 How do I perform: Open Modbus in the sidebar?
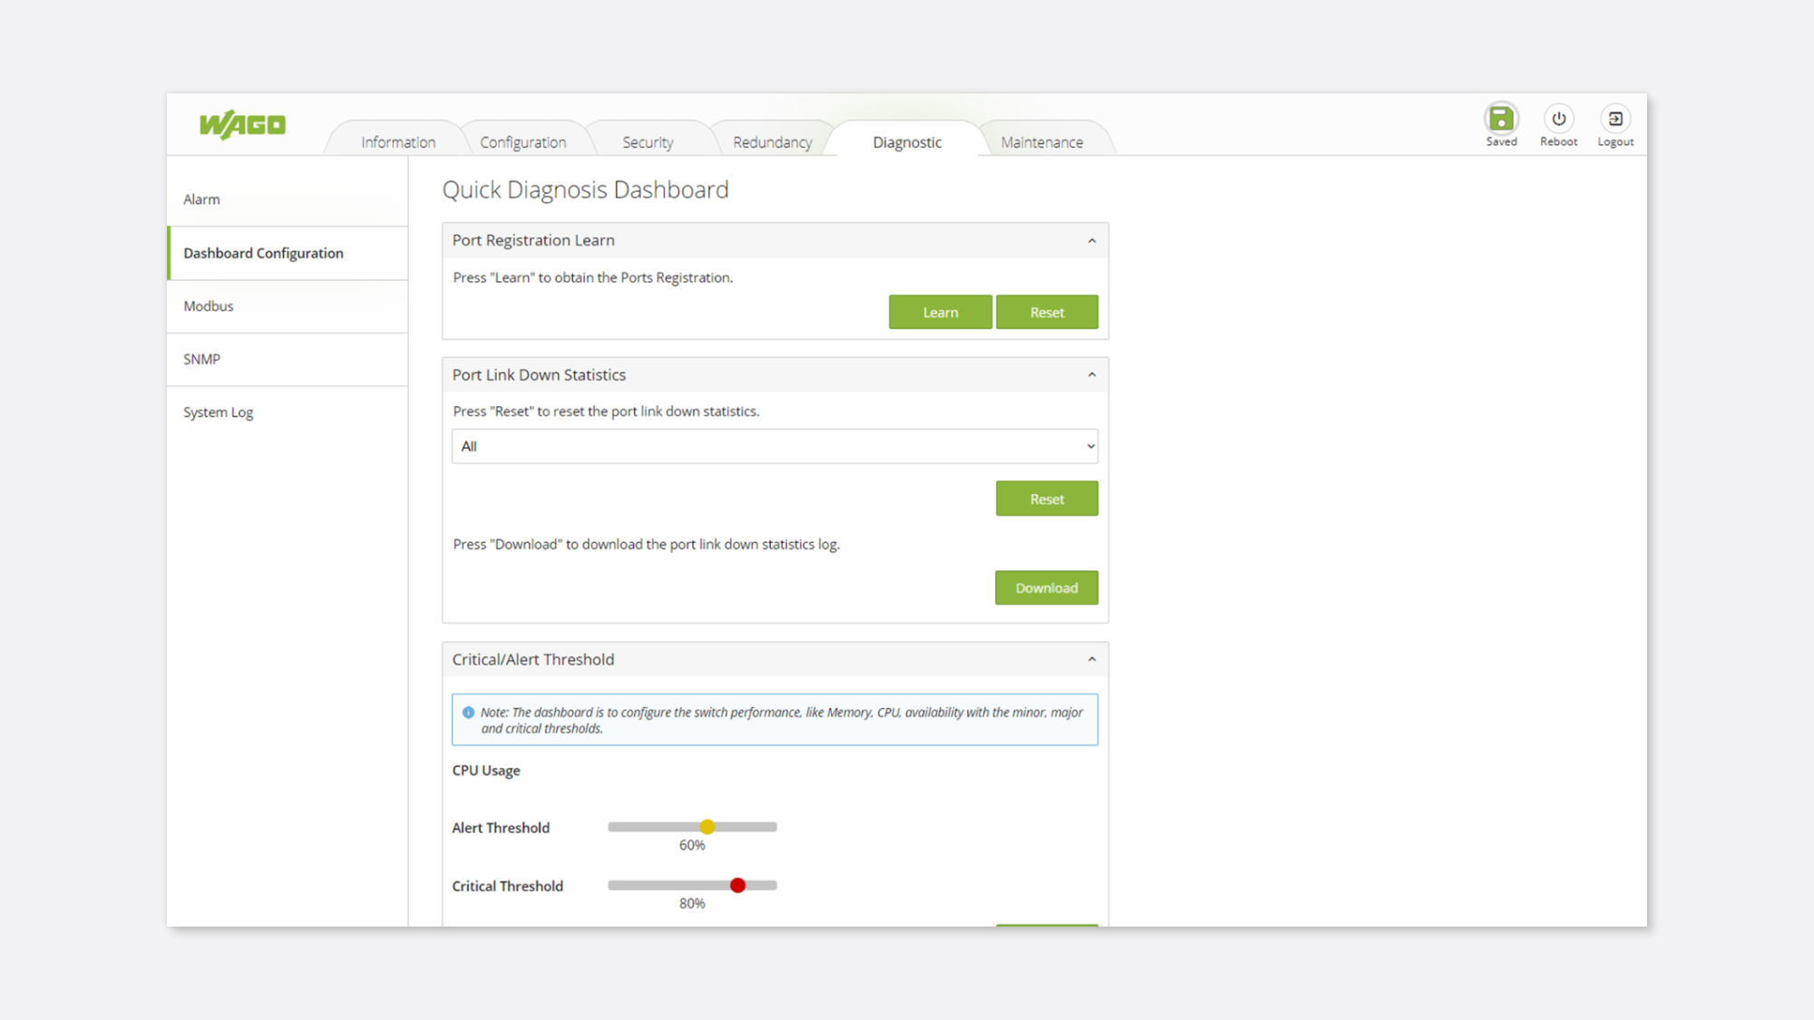[x=288, y=306]
